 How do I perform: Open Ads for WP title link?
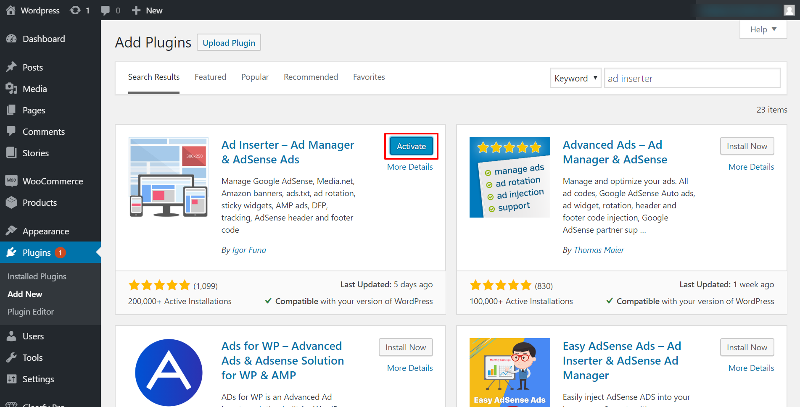[283, 360]
